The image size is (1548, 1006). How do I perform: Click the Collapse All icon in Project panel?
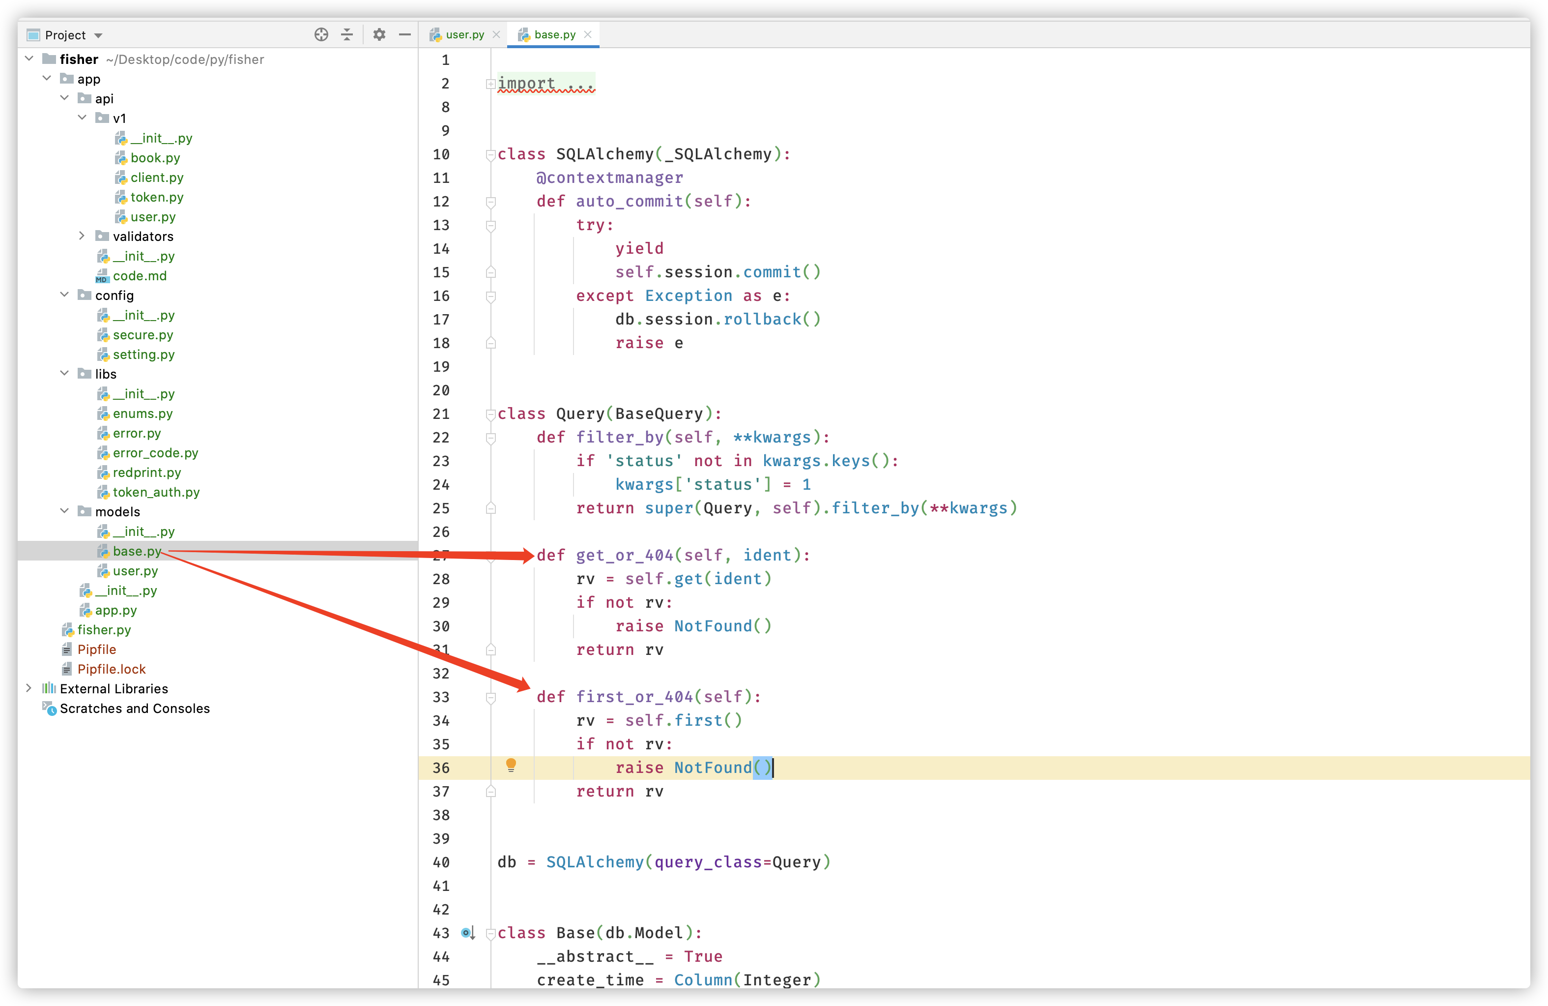tap(347, 34)
